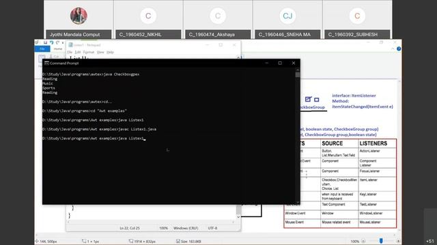Select Jyothi Mandala's participant avatar

tap(79, 16)
